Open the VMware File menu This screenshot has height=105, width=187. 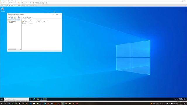[1, 3]
